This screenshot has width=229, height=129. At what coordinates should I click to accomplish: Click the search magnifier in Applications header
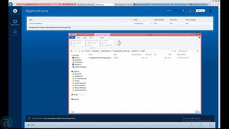point(183,10)
